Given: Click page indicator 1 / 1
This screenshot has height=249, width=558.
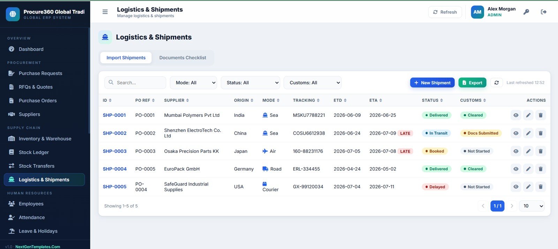Looking at the screenshot, I should 497,206.
